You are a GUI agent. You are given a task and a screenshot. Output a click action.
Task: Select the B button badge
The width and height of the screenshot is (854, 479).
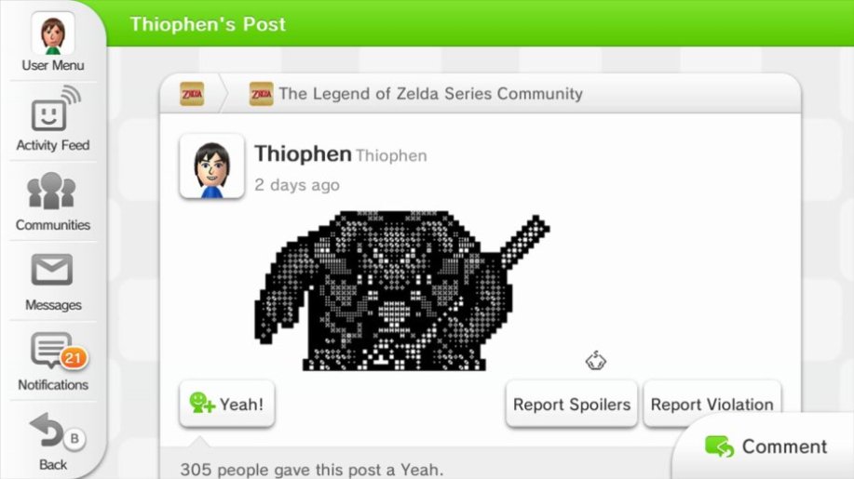[x=75, y=438]
